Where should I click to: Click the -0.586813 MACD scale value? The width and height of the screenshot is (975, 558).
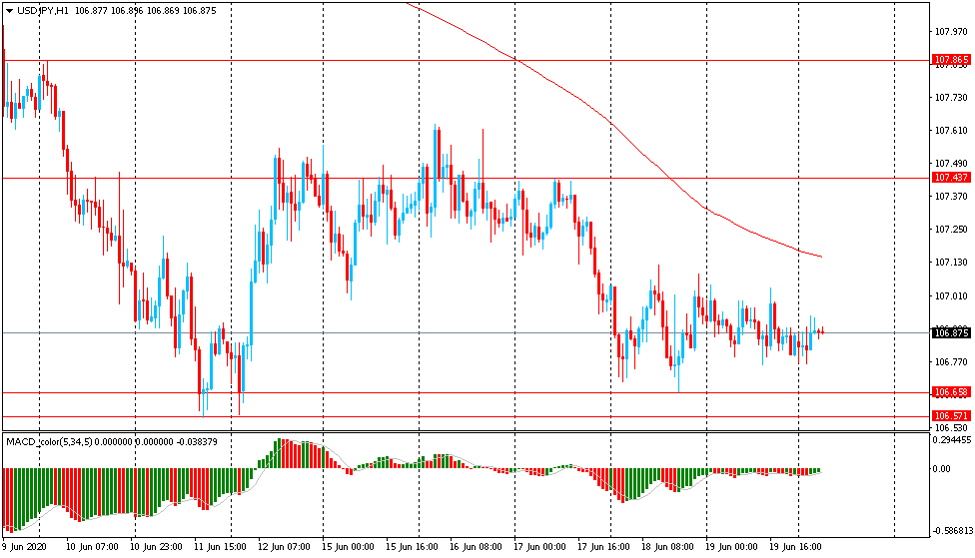click(951, 532)
